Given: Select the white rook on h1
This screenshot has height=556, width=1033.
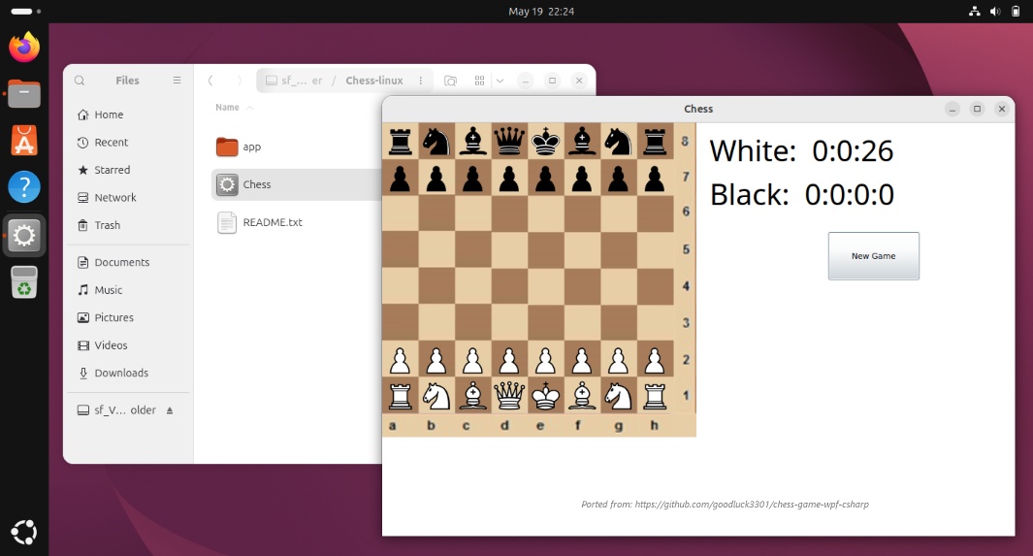Looking at the screenshot, I should pyautogui.click(x=655, y=395).
